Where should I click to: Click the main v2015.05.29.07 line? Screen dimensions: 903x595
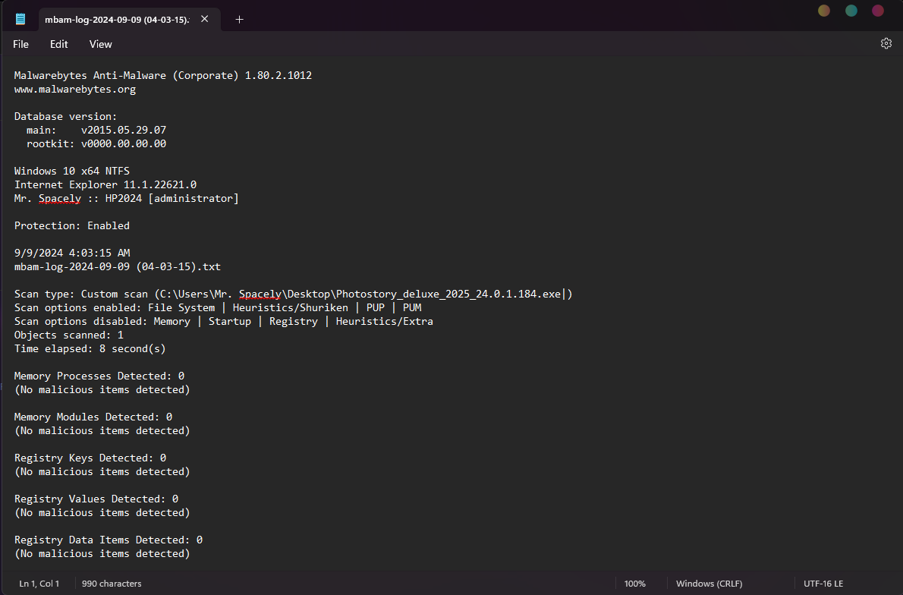(x=96, y=131)
